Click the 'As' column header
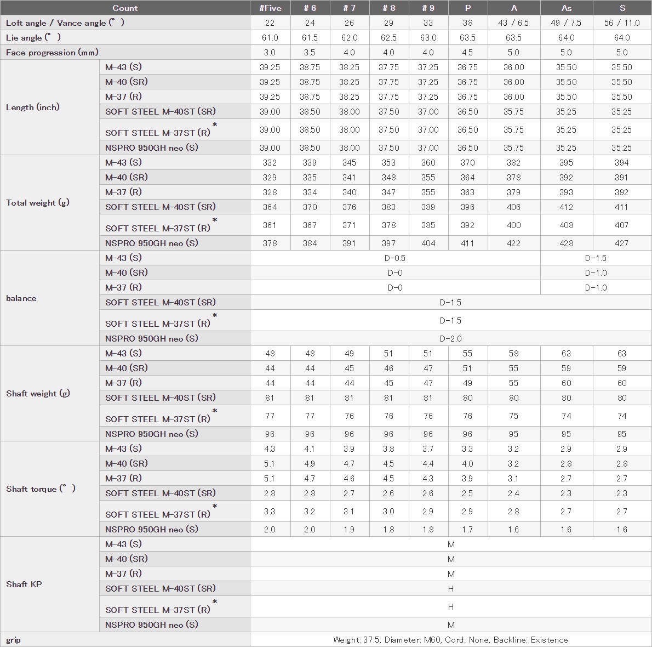The width and height of the screenshot is (652, 647). [x=567, y=8]
